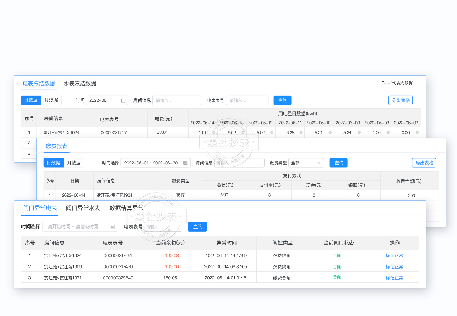Expand the 缴费类型 dropdown showing 全部
Image resolution: width=457 pixels, height=316 pixels.
pos(306,163)
